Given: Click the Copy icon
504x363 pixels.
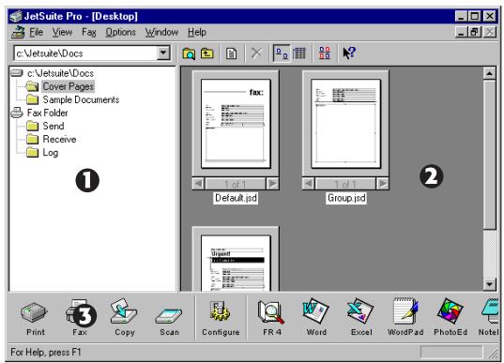Looking at the screenshot, I should [124, 311].
